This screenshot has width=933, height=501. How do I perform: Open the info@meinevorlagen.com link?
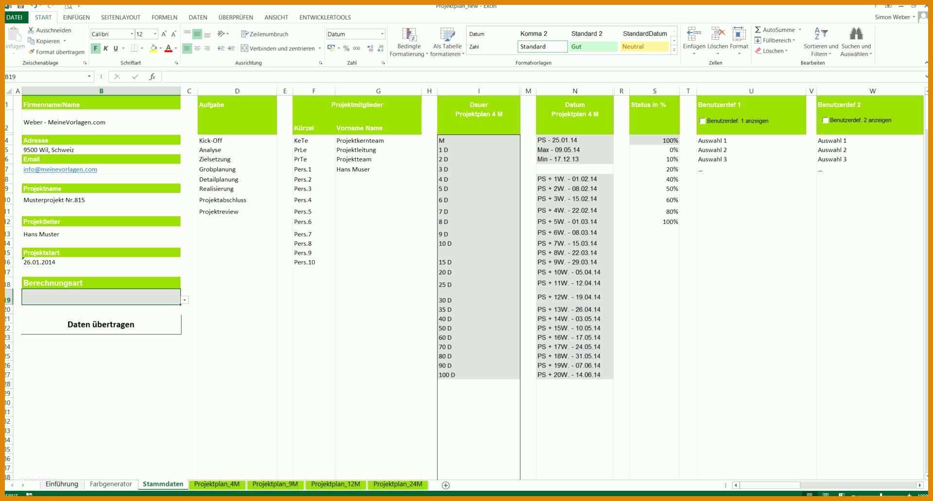(60, 169)
